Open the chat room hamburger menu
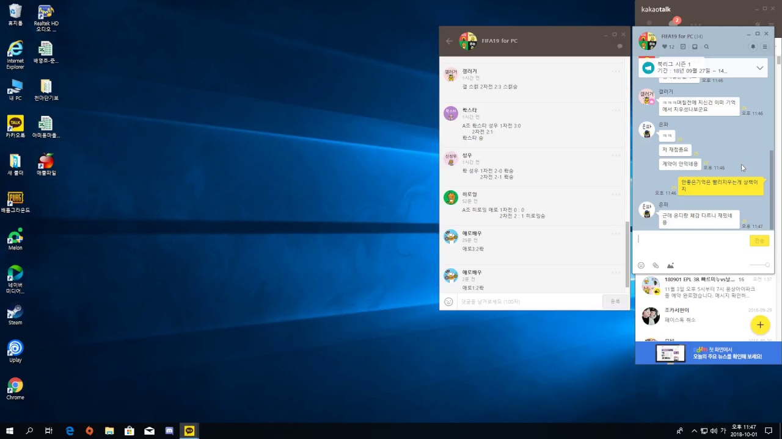Image resolution: width=782 pixels, height=439 pixels. click(764, 47)
